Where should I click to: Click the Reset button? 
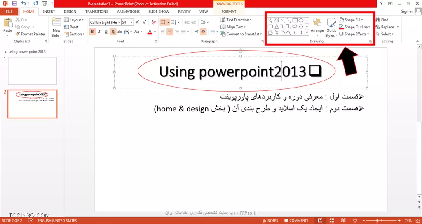[71, 27]
